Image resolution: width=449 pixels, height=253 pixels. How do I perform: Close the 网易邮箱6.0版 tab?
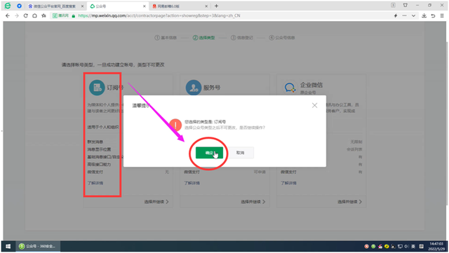coord(206,6)
